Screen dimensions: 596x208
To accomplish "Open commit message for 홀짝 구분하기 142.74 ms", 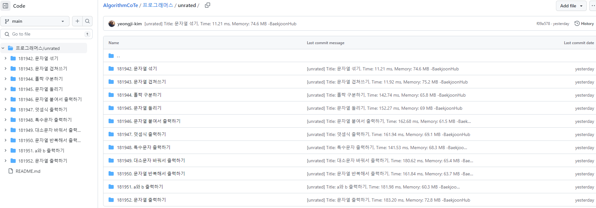I will (x=386, y=95).
